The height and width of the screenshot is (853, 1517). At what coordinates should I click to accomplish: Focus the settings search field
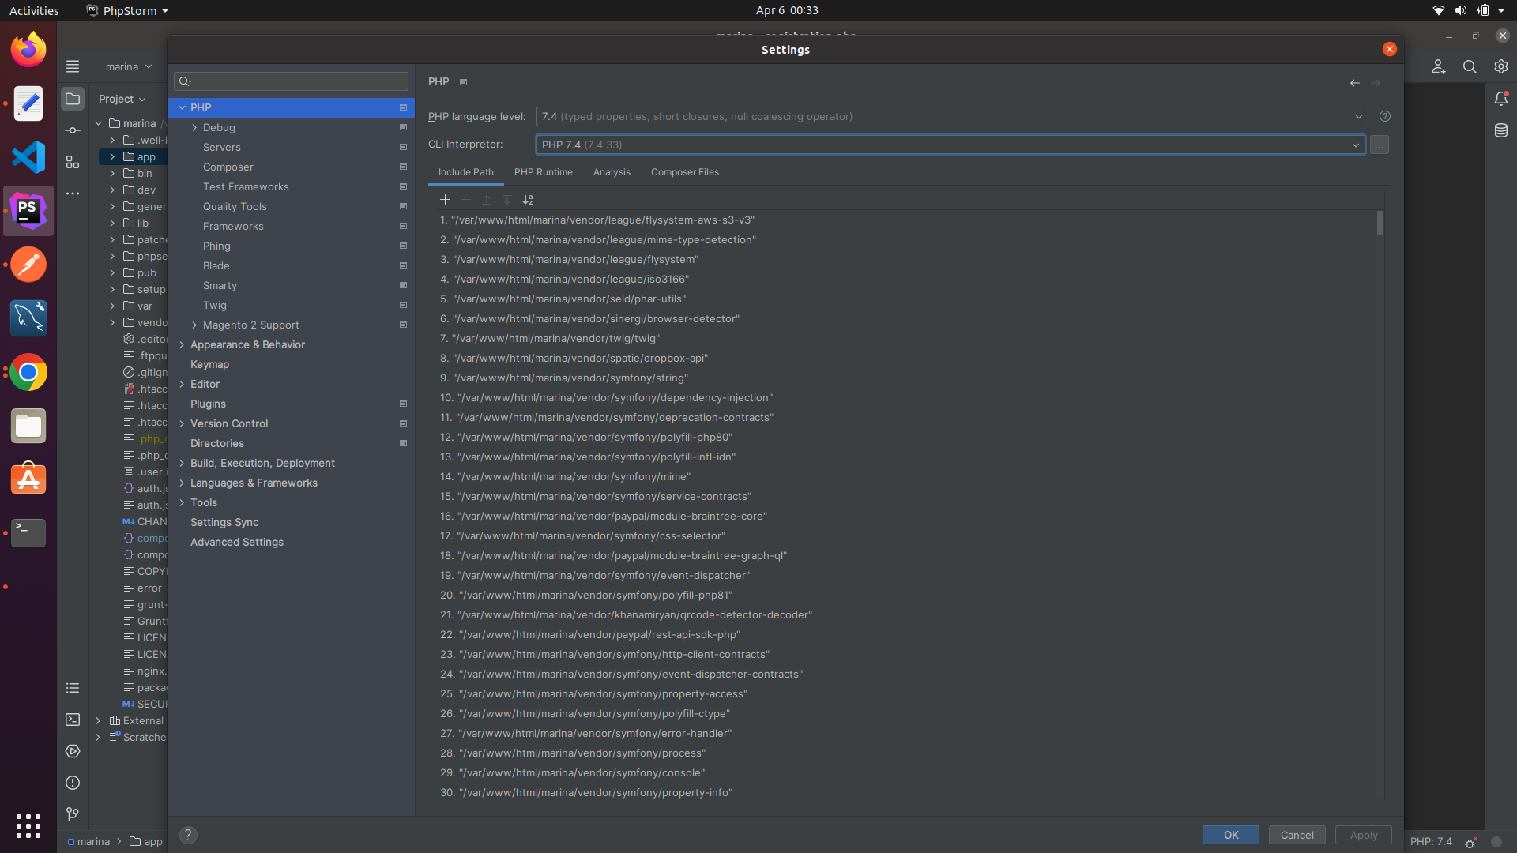[x=291, y=81]
